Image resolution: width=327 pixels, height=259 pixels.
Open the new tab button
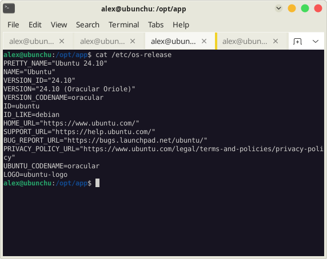pos(297,42)
